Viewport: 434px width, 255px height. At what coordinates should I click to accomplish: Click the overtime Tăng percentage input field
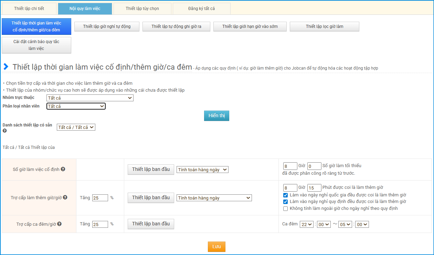(100, 198)
